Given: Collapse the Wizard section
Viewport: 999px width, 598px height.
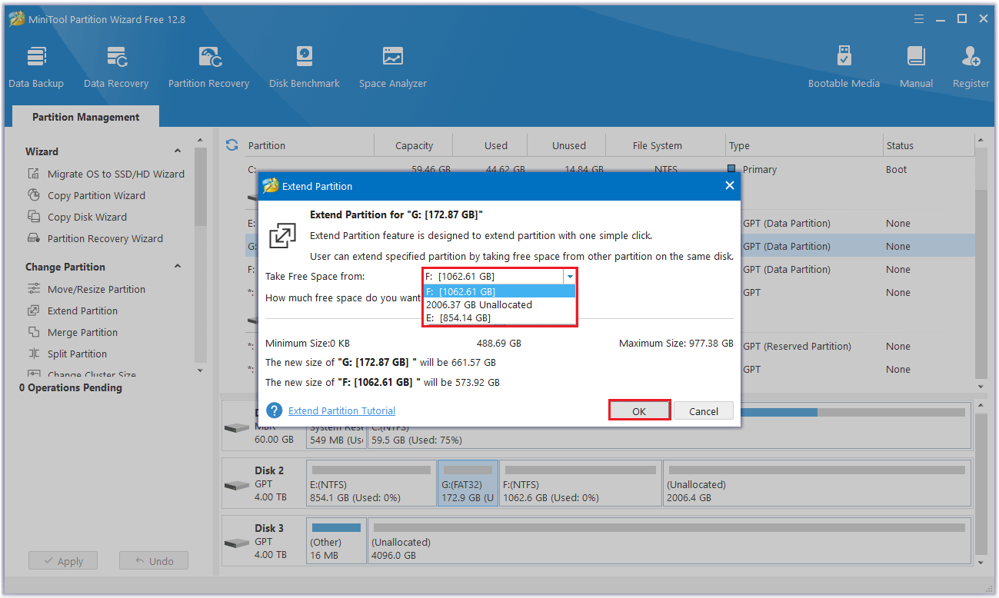Looking at the screenshot, I should pyautogui.click(x=178, y=151).
